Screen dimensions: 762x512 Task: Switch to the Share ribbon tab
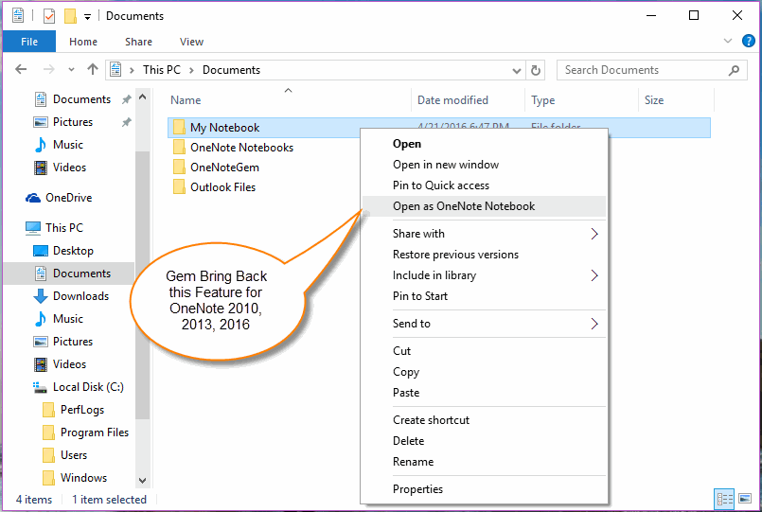coord(138,42)
